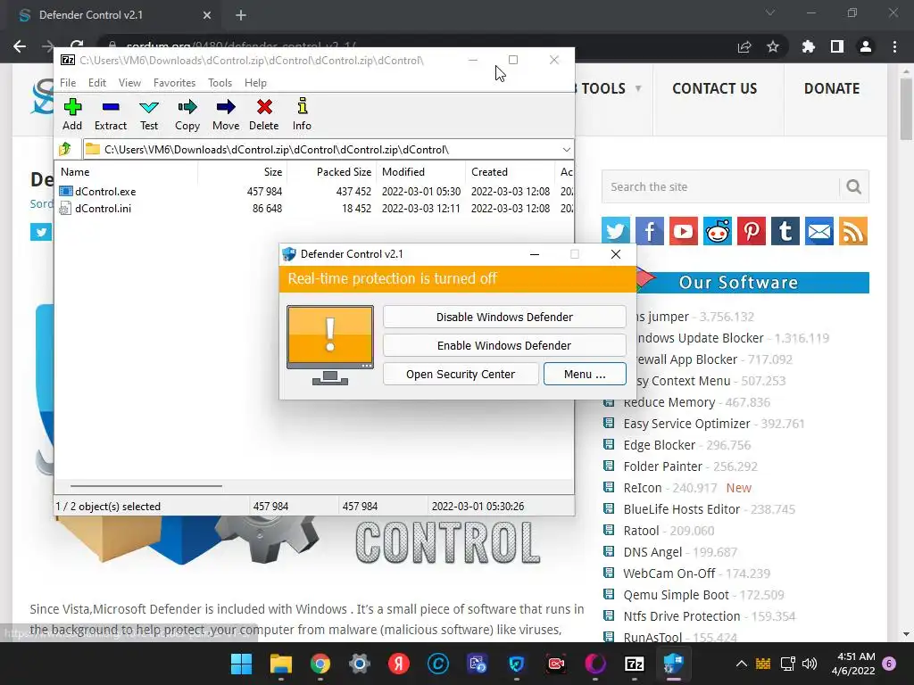This screenshot has height=685, width=914.
Task: Click Enable Windows Defender button
Action: pyautogui.click(x=504, y=345)
